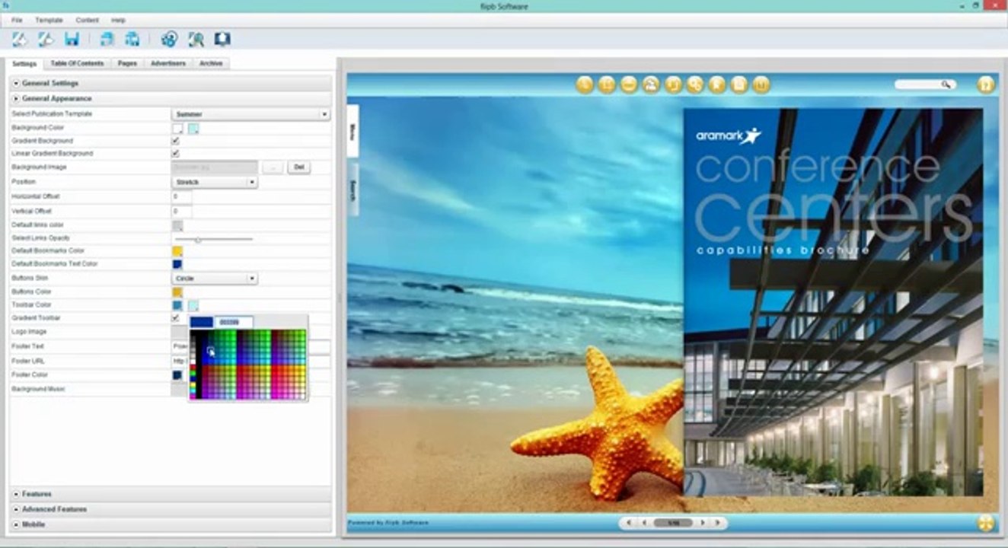Click the gold help question mark button
This screenshot has height=548, width=1008.
[986, 84]
